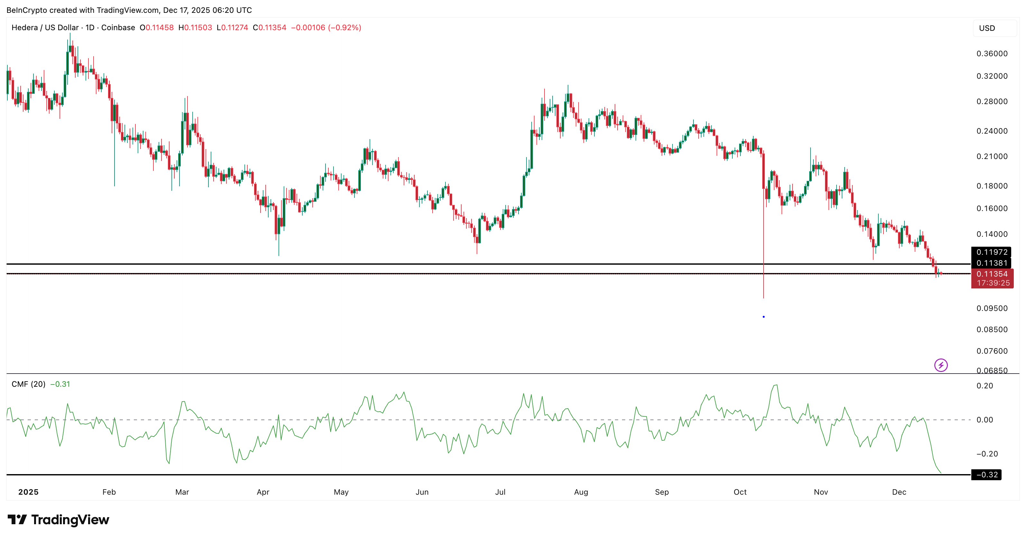Viewport: 1026px width, 539px height.
Task: Click the CMF (20) indicator label
Action: 29,384
